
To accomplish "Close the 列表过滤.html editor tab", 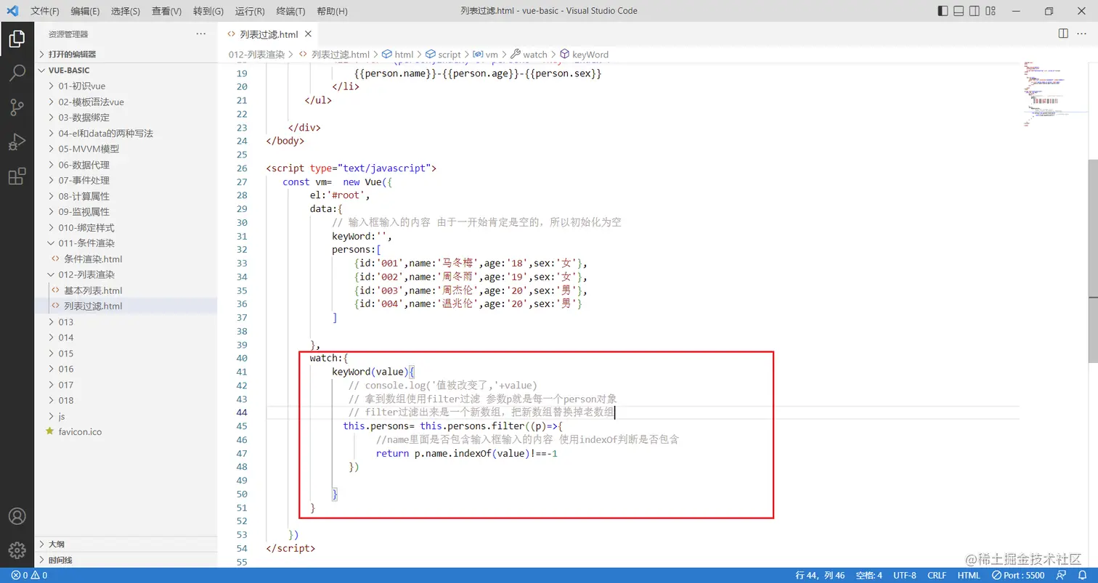I will 309,34.
